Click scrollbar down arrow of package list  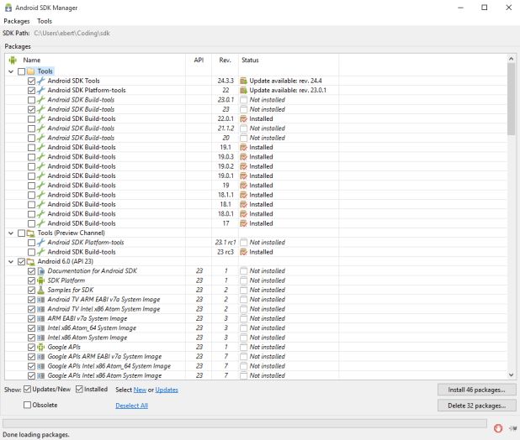tap(511, 375)
